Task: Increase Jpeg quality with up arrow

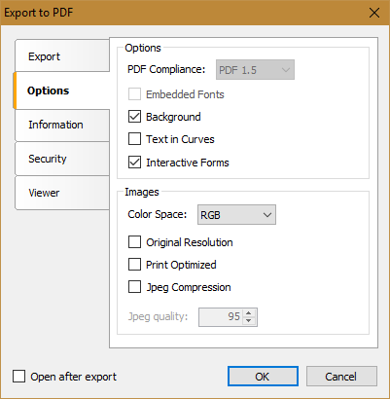Action: pyautogui.click(x=249, y=313)
